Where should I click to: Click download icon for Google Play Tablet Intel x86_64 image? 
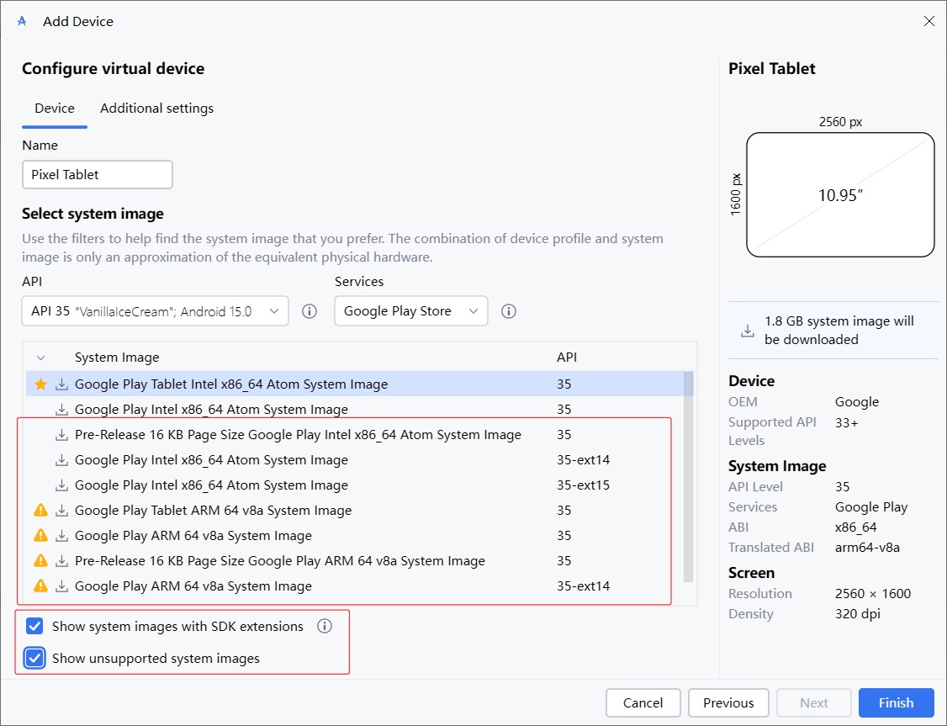61,384
